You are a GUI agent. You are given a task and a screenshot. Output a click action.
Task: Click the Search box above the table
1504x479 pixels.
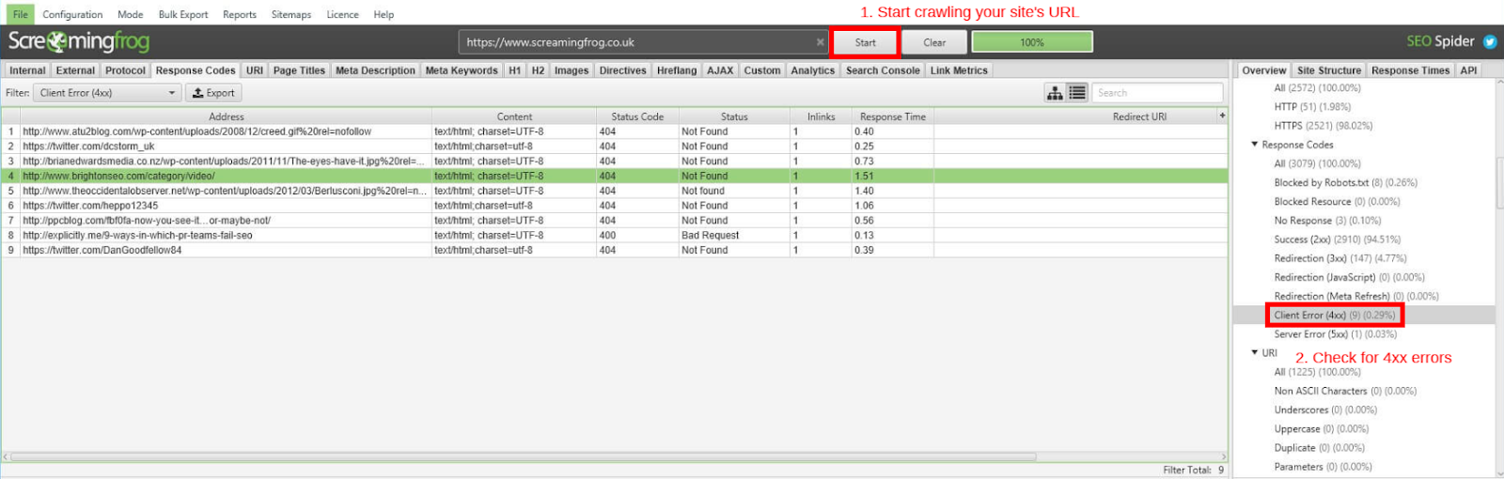point(1158,93)
